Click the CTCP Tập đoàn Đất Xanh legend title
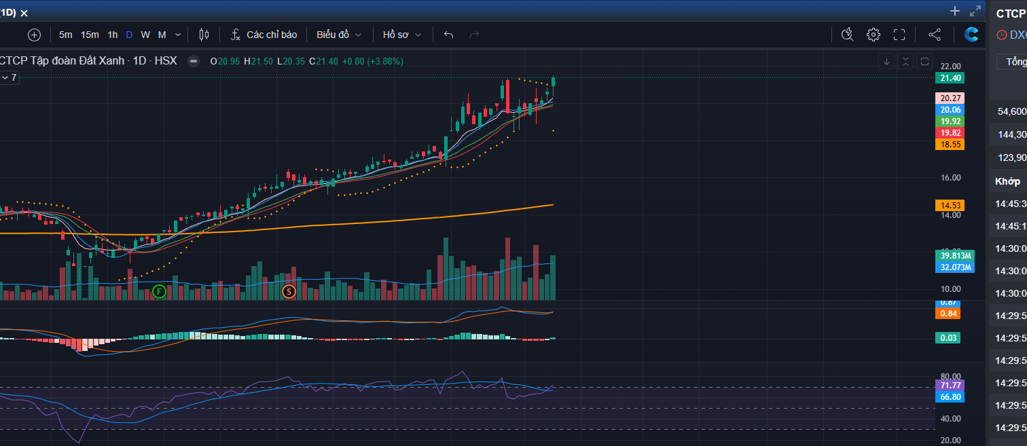This screenshot has height=446, width=1027. point(62,61)
